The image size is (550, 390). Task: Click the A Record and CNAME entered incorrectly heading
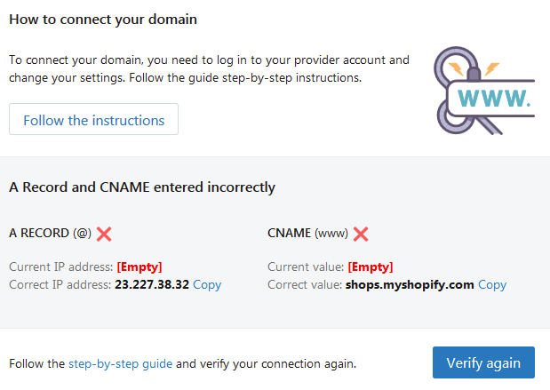[x=142, y=187]
